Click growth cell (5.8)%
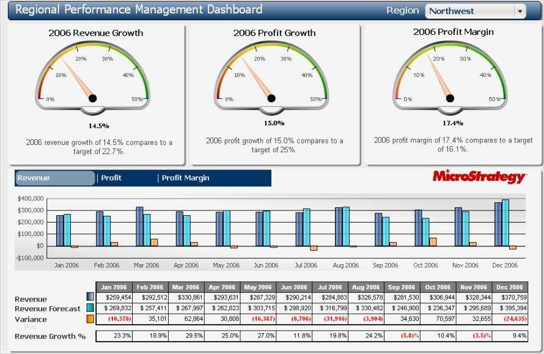The image size is (544, 354). pos(402,336)
